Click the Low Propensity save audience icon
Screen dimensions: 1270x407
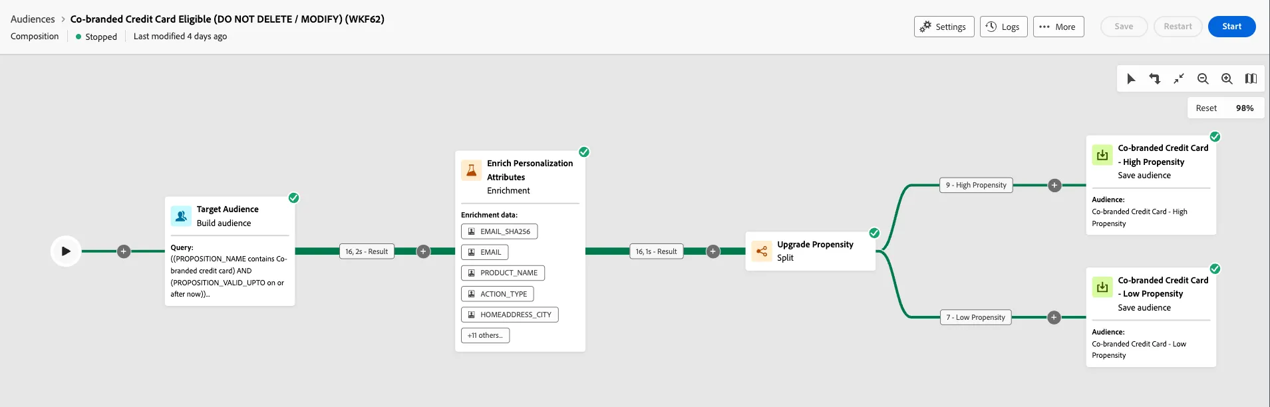pos(1102,287)
